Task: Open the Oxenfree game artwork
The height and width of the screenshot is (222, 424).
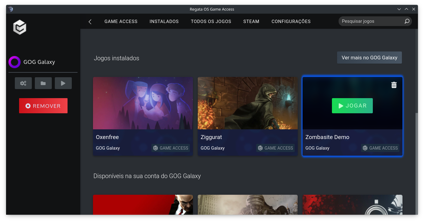Action: 143,103
